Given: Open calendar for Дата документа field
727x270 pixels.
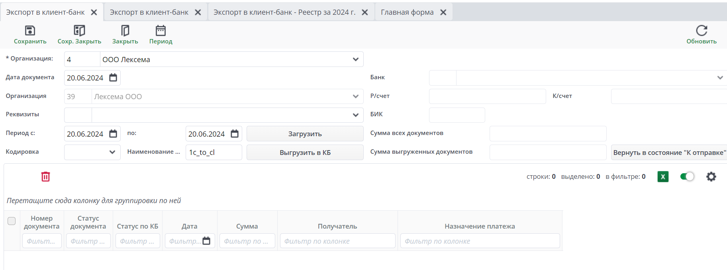Looking at the screenshot, I should click(x=114, y=78).
